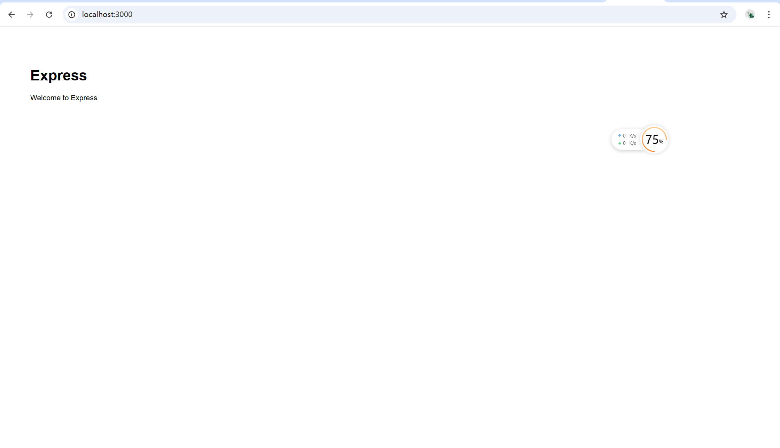Click the word localhost in the URL
The height and width of the screenshot is (448, 780).
click(x=98, y=15)
